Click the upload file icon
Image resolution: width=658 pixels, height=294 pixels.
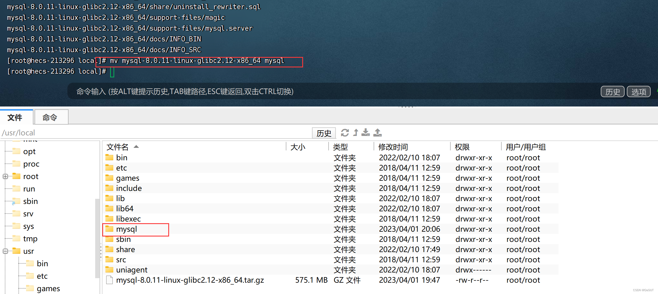pyautogui.click(x=378, y=133)
